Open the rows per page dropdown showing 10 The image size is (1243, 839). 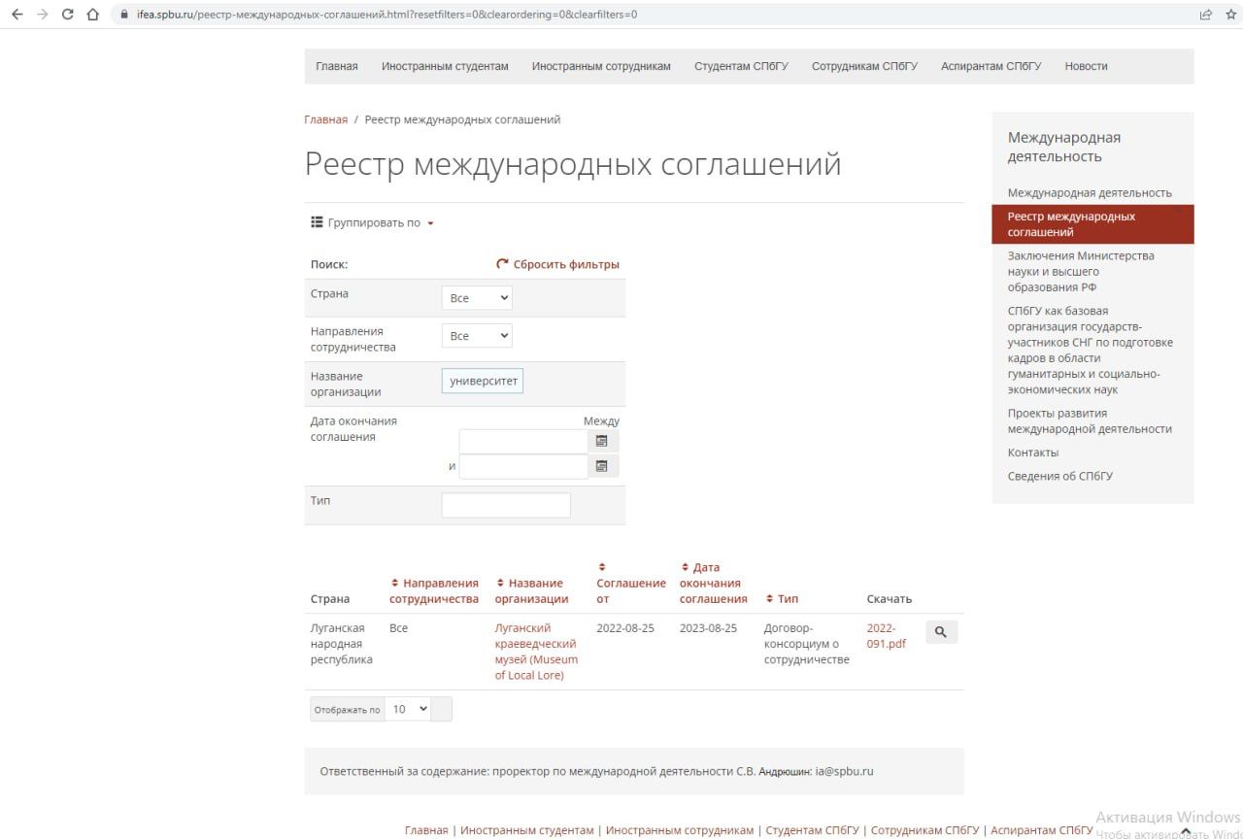click(x=409, y=709)
